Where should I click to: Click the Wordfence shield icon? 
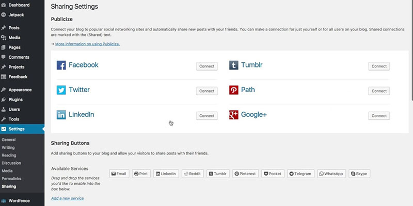pyautogui.click(x=4, y=201)
